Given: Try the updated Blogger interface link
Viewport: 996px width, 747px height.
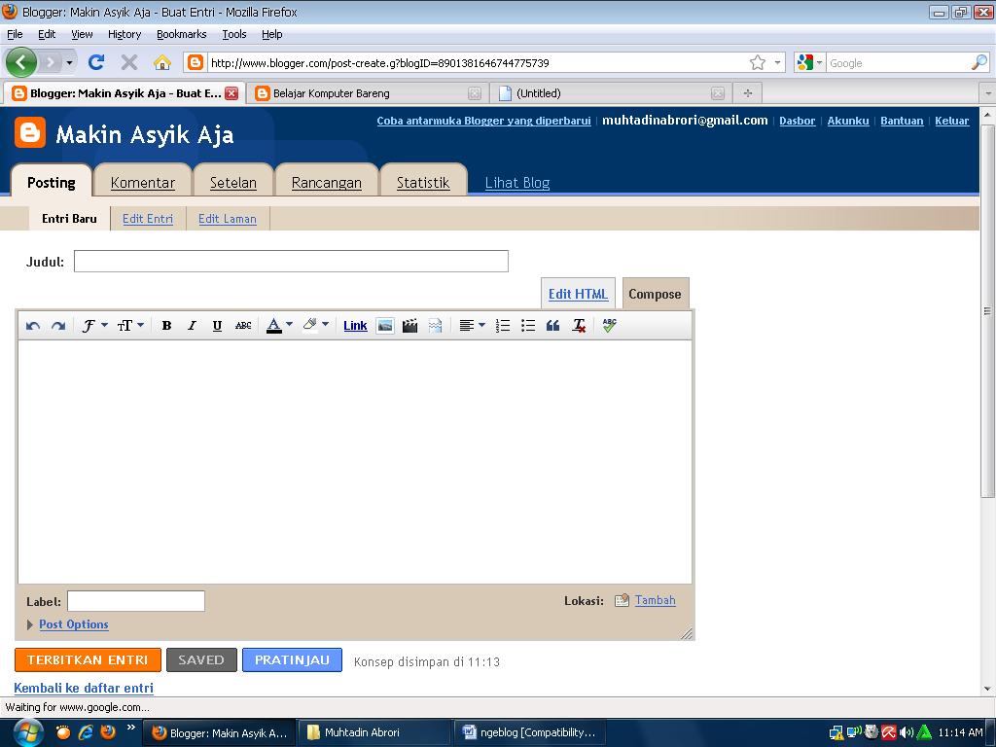Looking at the screenshot, I should [483, 121].
